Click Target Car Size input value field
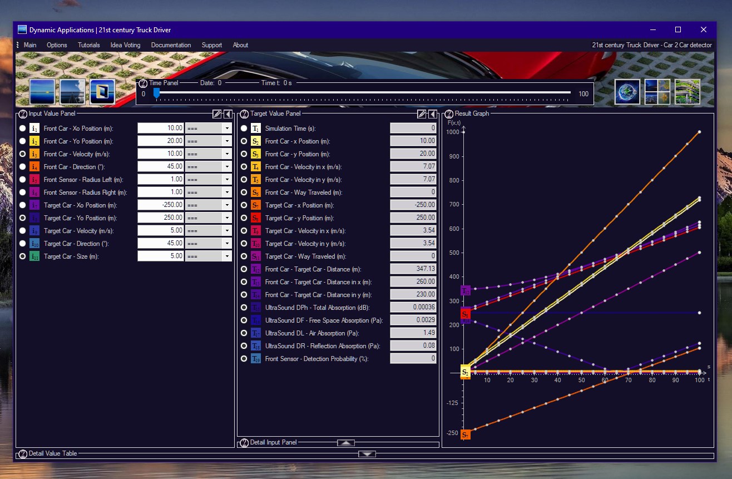732x479 pixels. pyautogui.click(x=161, y=256)
